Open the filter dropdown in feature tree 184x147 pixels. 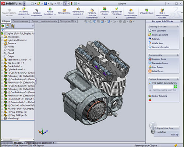tap(3, 30)
